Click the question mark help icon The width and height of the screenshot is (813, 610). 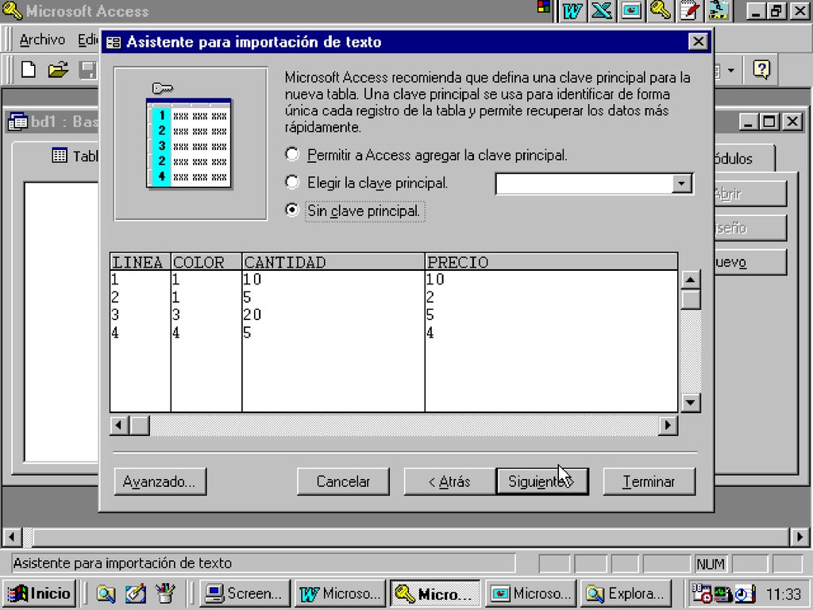coord(761,69)
